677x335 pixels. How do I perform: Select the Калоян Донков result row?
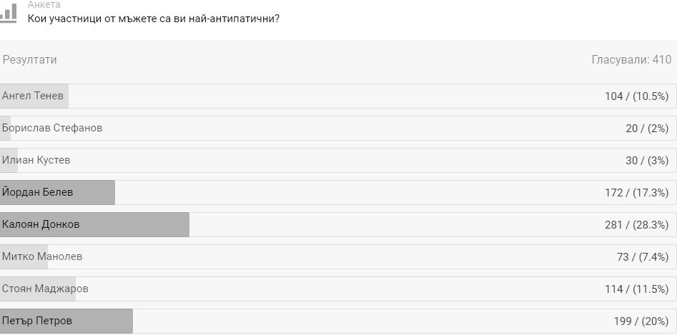coord(338,224)
